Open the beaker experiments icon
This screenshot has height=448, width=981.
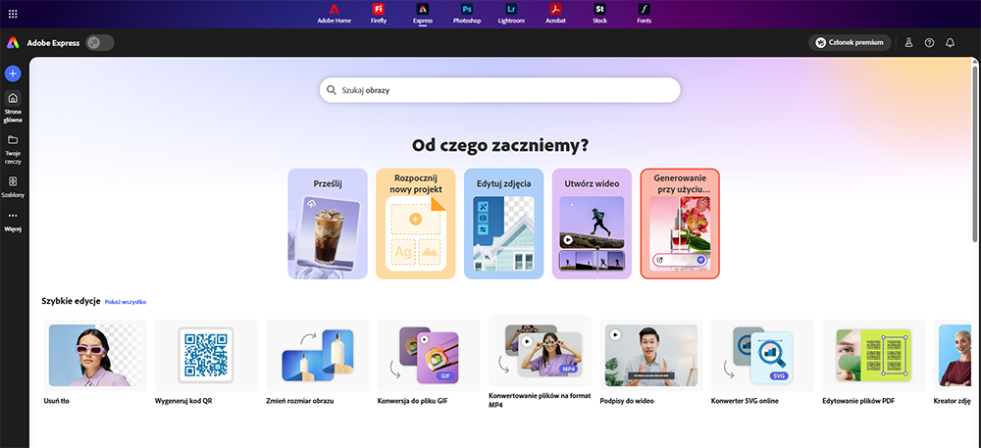click(x=909, y=42)
